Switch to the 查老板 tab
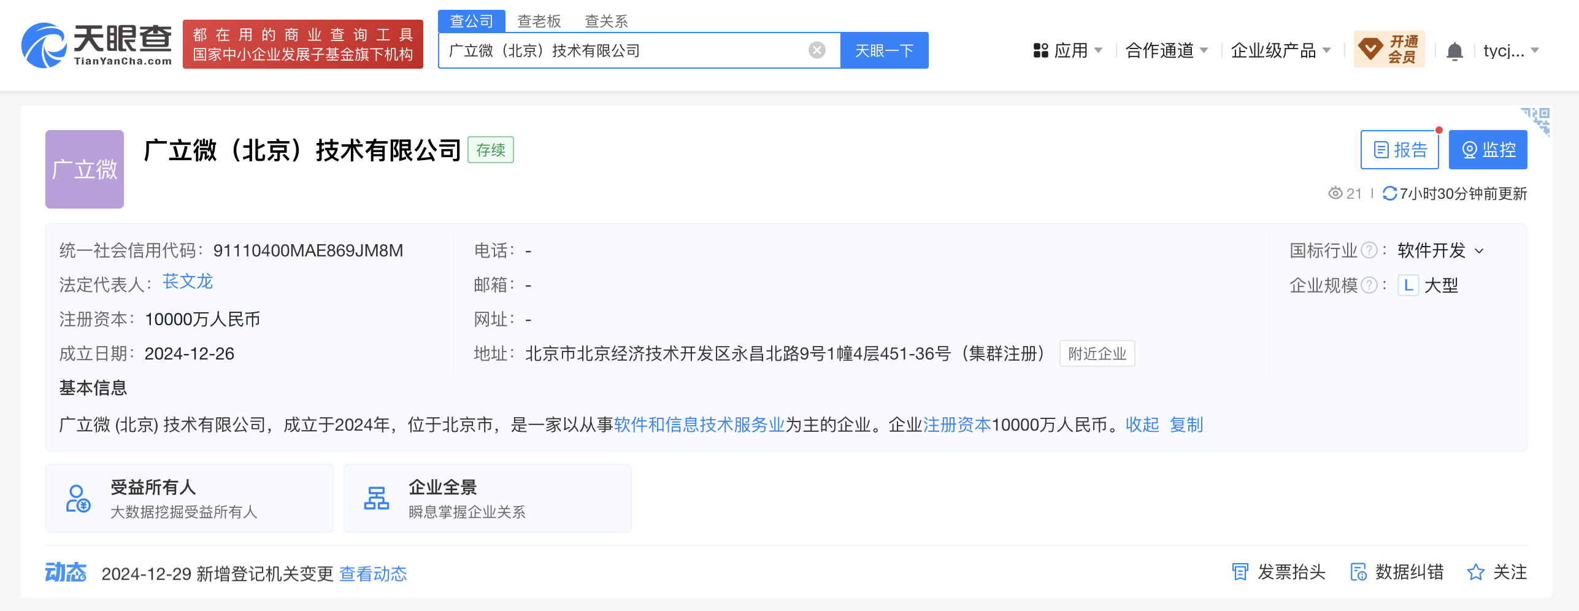Screen dimensions: 1579x611 [x=539, y=21]
